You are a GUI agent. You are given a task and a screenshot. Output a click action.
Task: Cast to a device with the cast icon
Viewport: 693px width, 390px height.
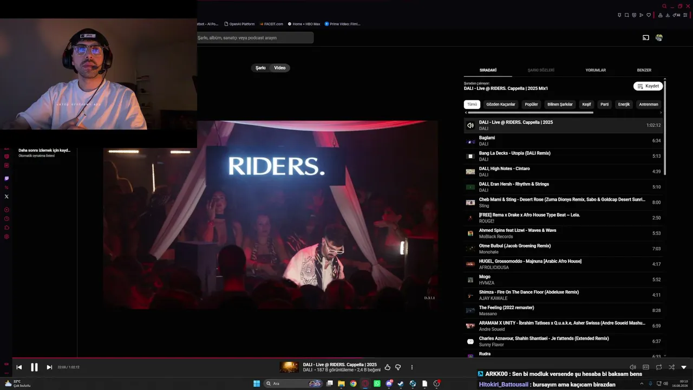coord(645,38)
